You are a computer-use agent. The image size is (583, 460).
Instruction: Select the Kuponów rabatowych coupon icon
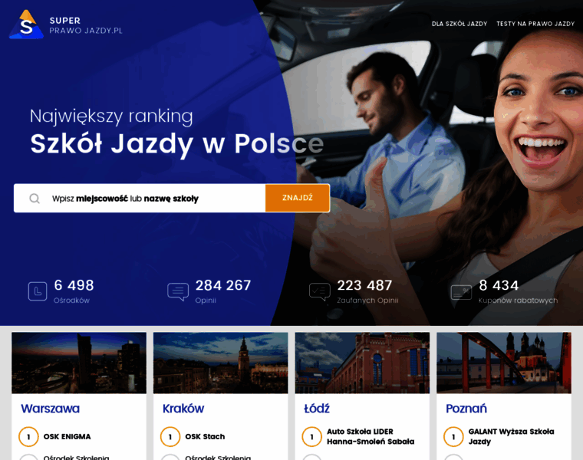pyautogui.click(x=461, y=292)
